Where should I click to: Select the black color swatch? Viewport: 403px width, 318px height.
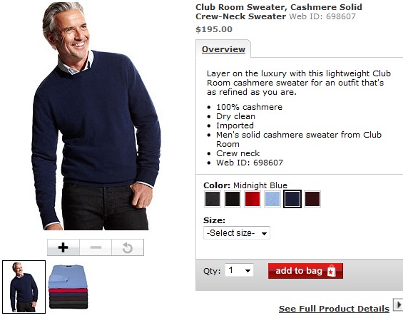(233, 199)
